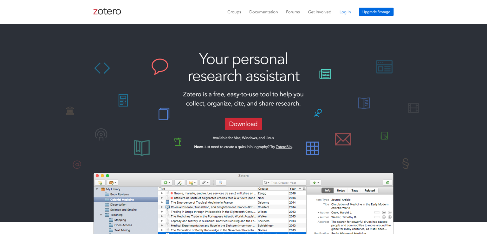The image size is (487, 234).
Task: Sort by the Creator column header
Action: click(x=273, y=189)
